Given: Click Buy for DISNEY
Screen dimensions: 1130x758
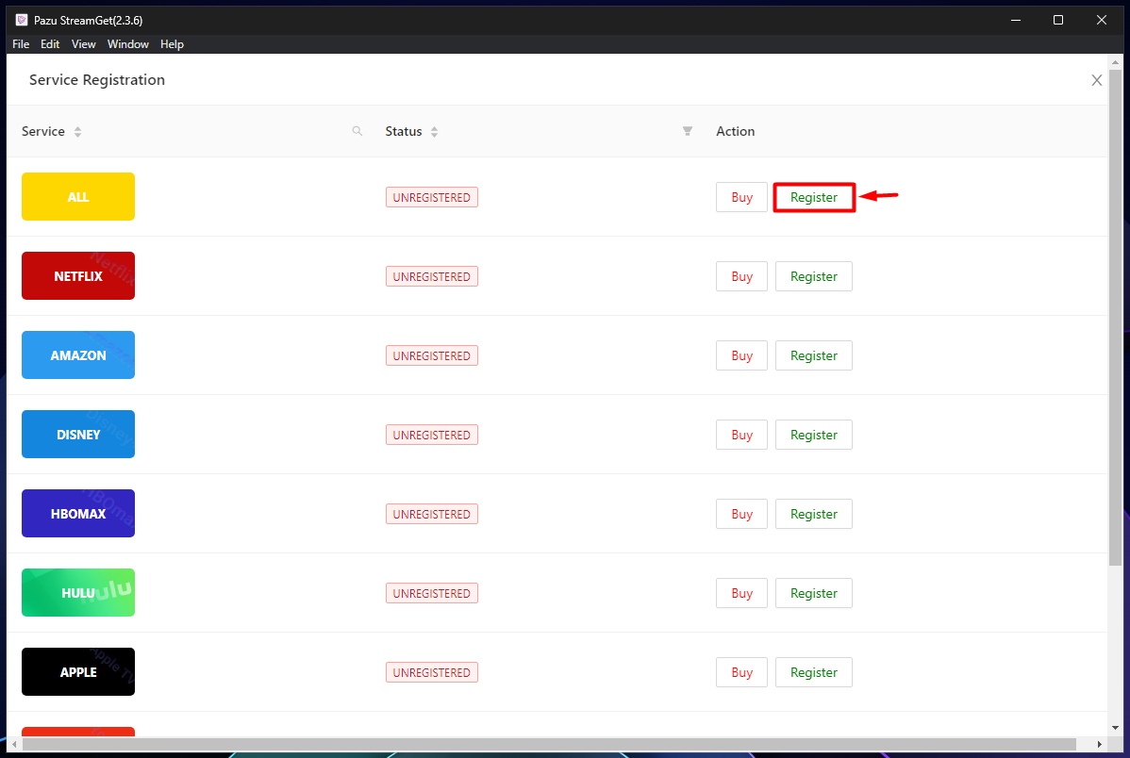Looking at the screenshot, I should pyautogui.click(x=741, y=436).
